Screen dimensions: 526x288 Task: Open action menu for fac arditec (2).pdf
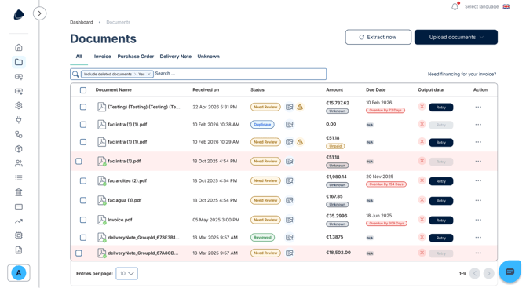tap(478, 180)
